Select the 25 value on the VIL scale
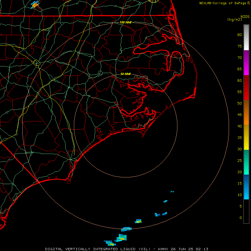This screenshot has height=251, width=251. [240, 161]
